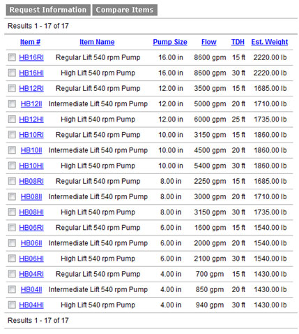Image resolution: width=299 pixels, height=334 pixels.
Task: Click the Request Information button
Action: click(x=48, y=10)
